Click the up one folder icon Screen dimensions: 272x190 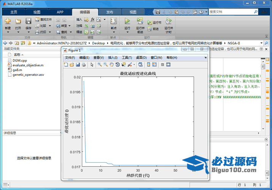[17, 43]
